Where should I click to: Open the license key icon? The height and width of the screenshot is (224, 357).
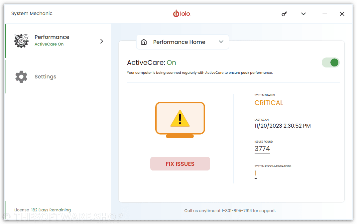click(284, 14)
